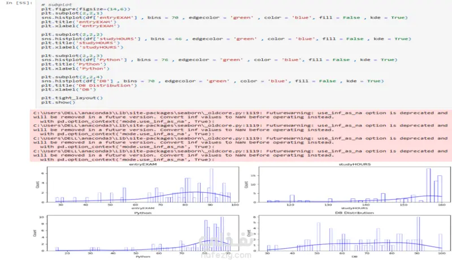452x260 pixels.
Task: Click the plt.show() line
Action: pyautogui.click(x=58, y=102)
